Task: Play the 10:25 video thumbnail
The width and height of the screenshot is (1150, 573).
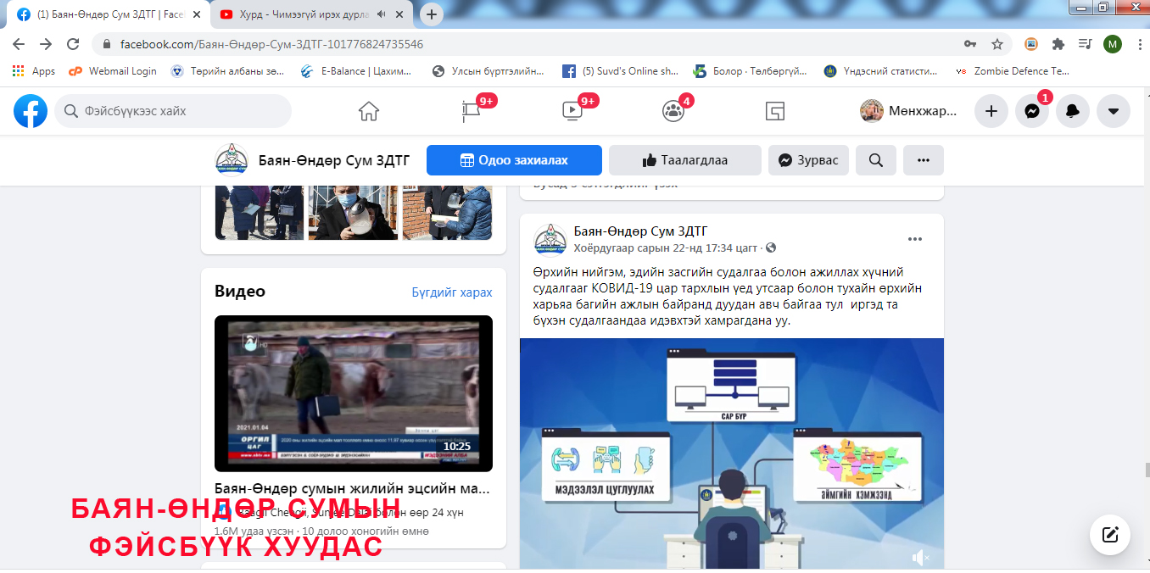Action: pyautogui.click(x=353, y=393)
